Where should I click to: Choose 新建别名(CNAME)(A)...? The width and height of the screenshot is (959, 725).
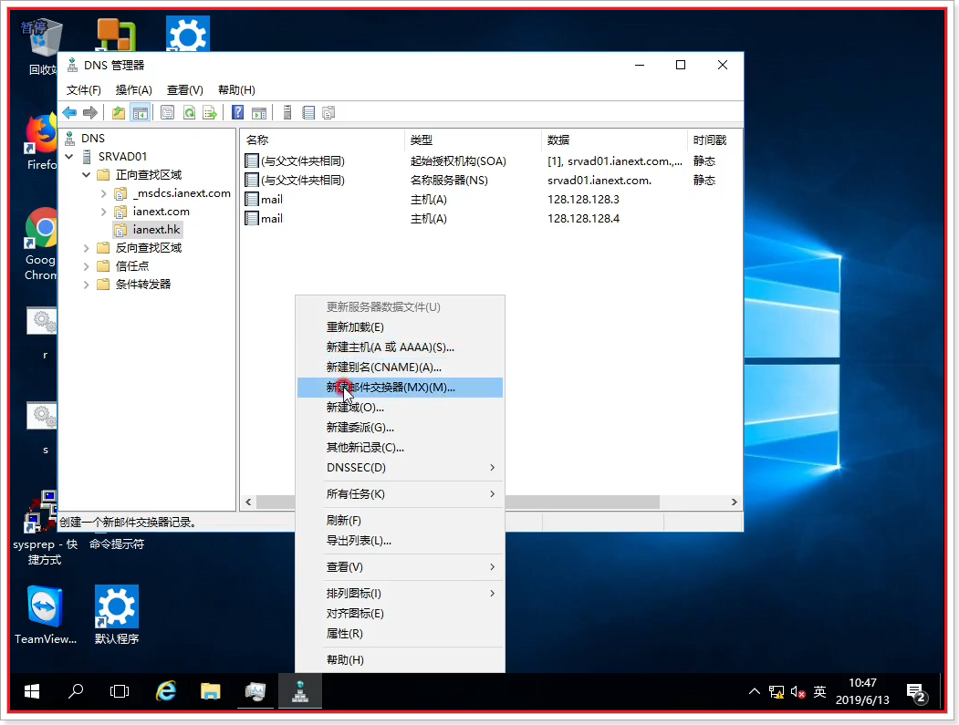coord(400,368)
